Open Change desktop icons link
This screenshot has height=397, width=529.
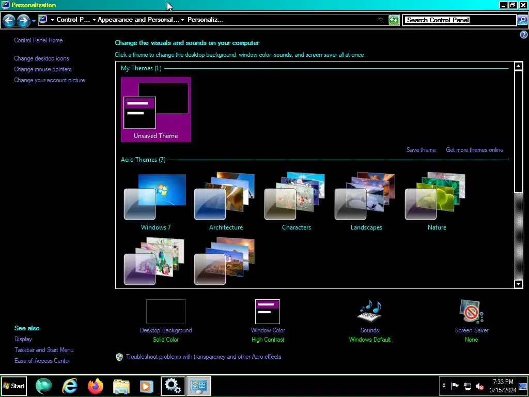pyautogui.click(x=41, y=58)
